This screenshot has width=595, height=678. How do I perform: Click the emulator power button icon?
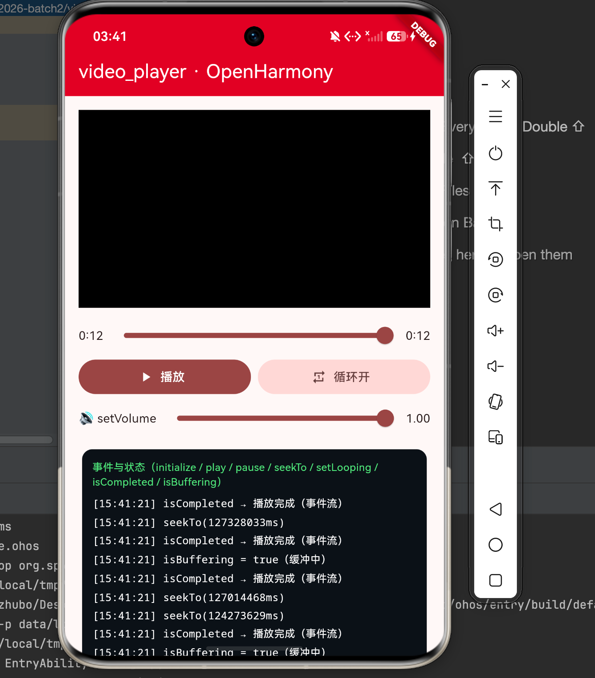[x=496, y=153]
